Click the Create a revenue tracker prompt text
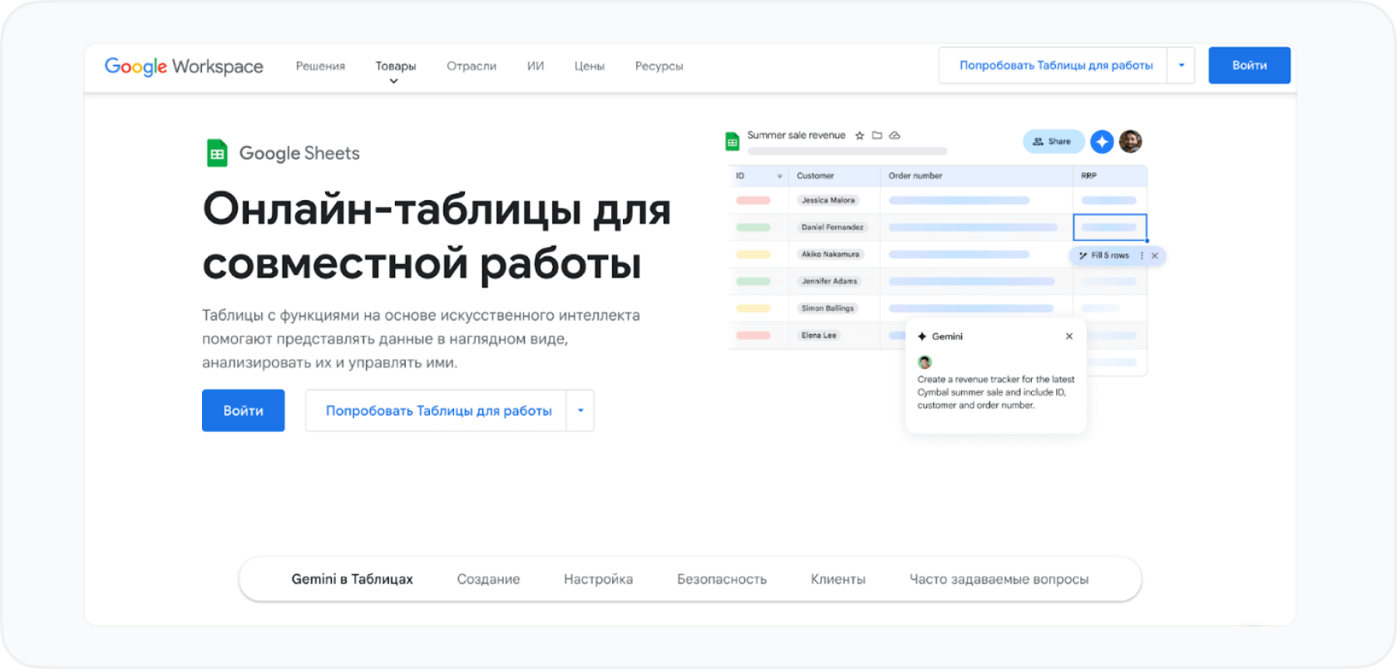 tap(996, 392)
